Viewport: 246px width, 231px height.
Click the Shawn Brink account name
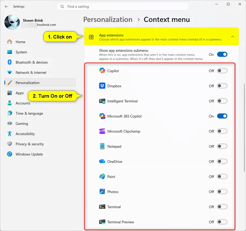pos(33,20)
